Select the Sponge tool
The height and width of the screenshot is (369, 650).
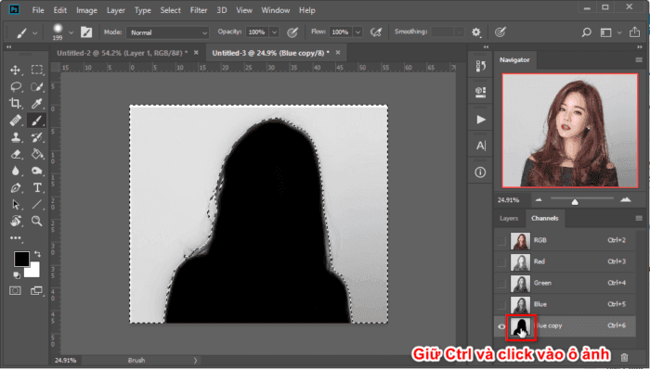tap(37, 171)
